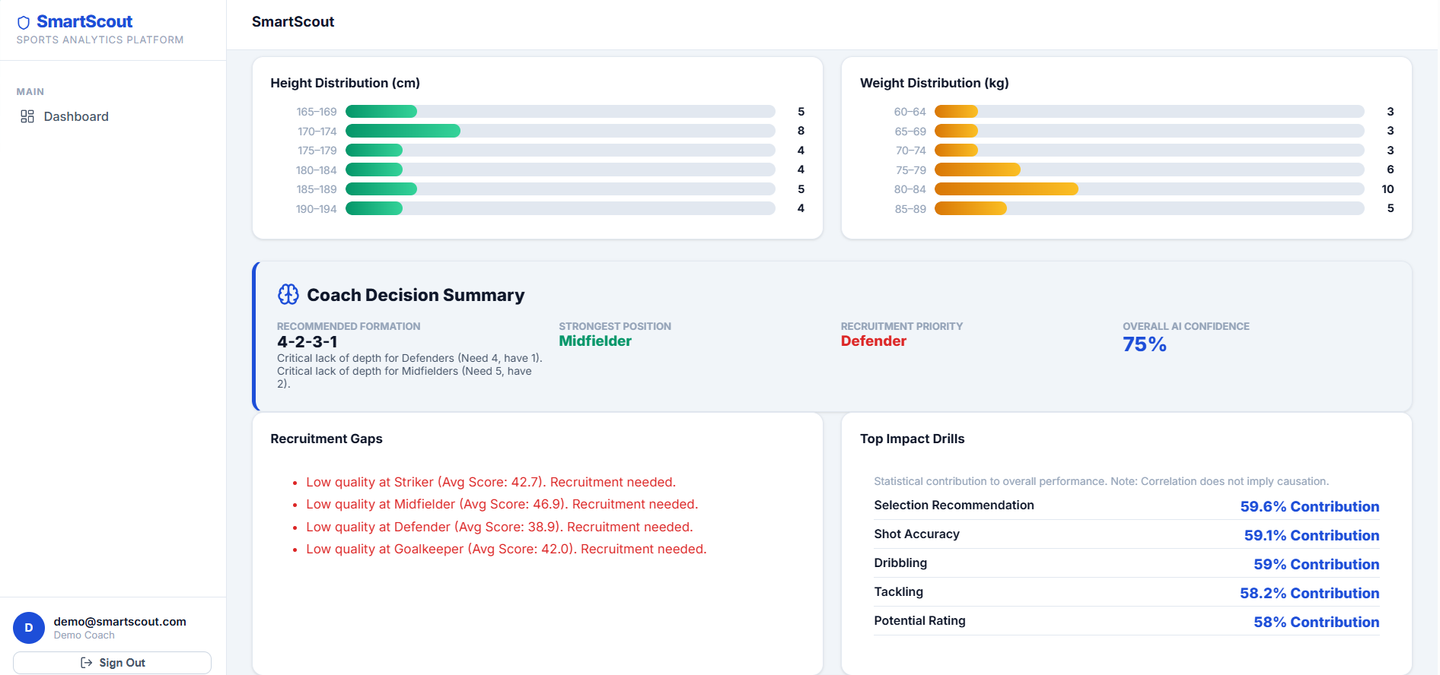Click the Low quality at Striker gap item
The height and width of the screenshot is (675, 1440).
point(491,482)
